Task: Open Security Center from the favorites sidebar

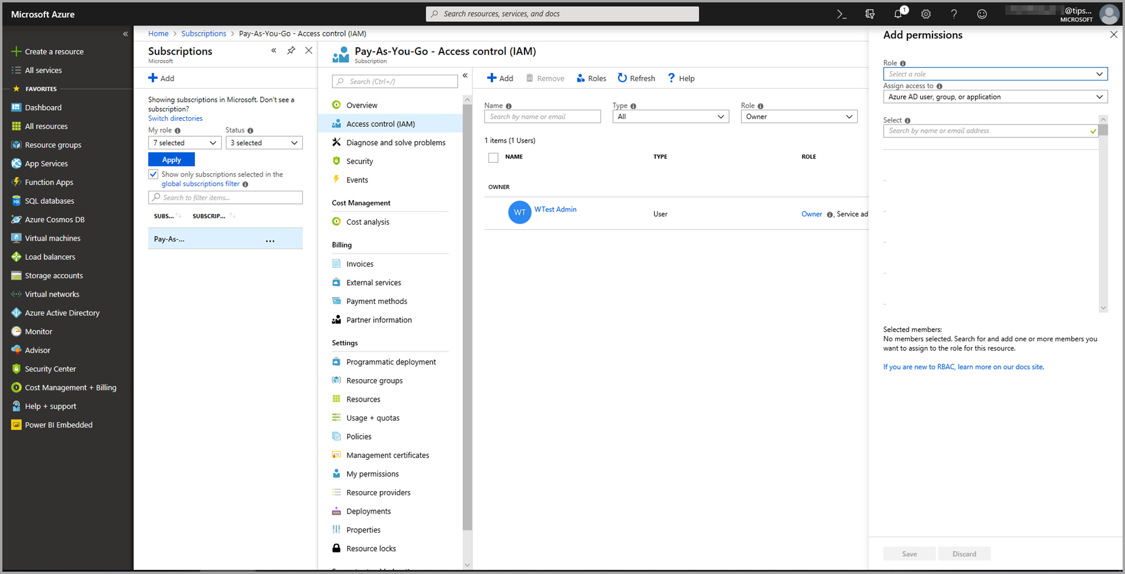Action: coord(49,368)
